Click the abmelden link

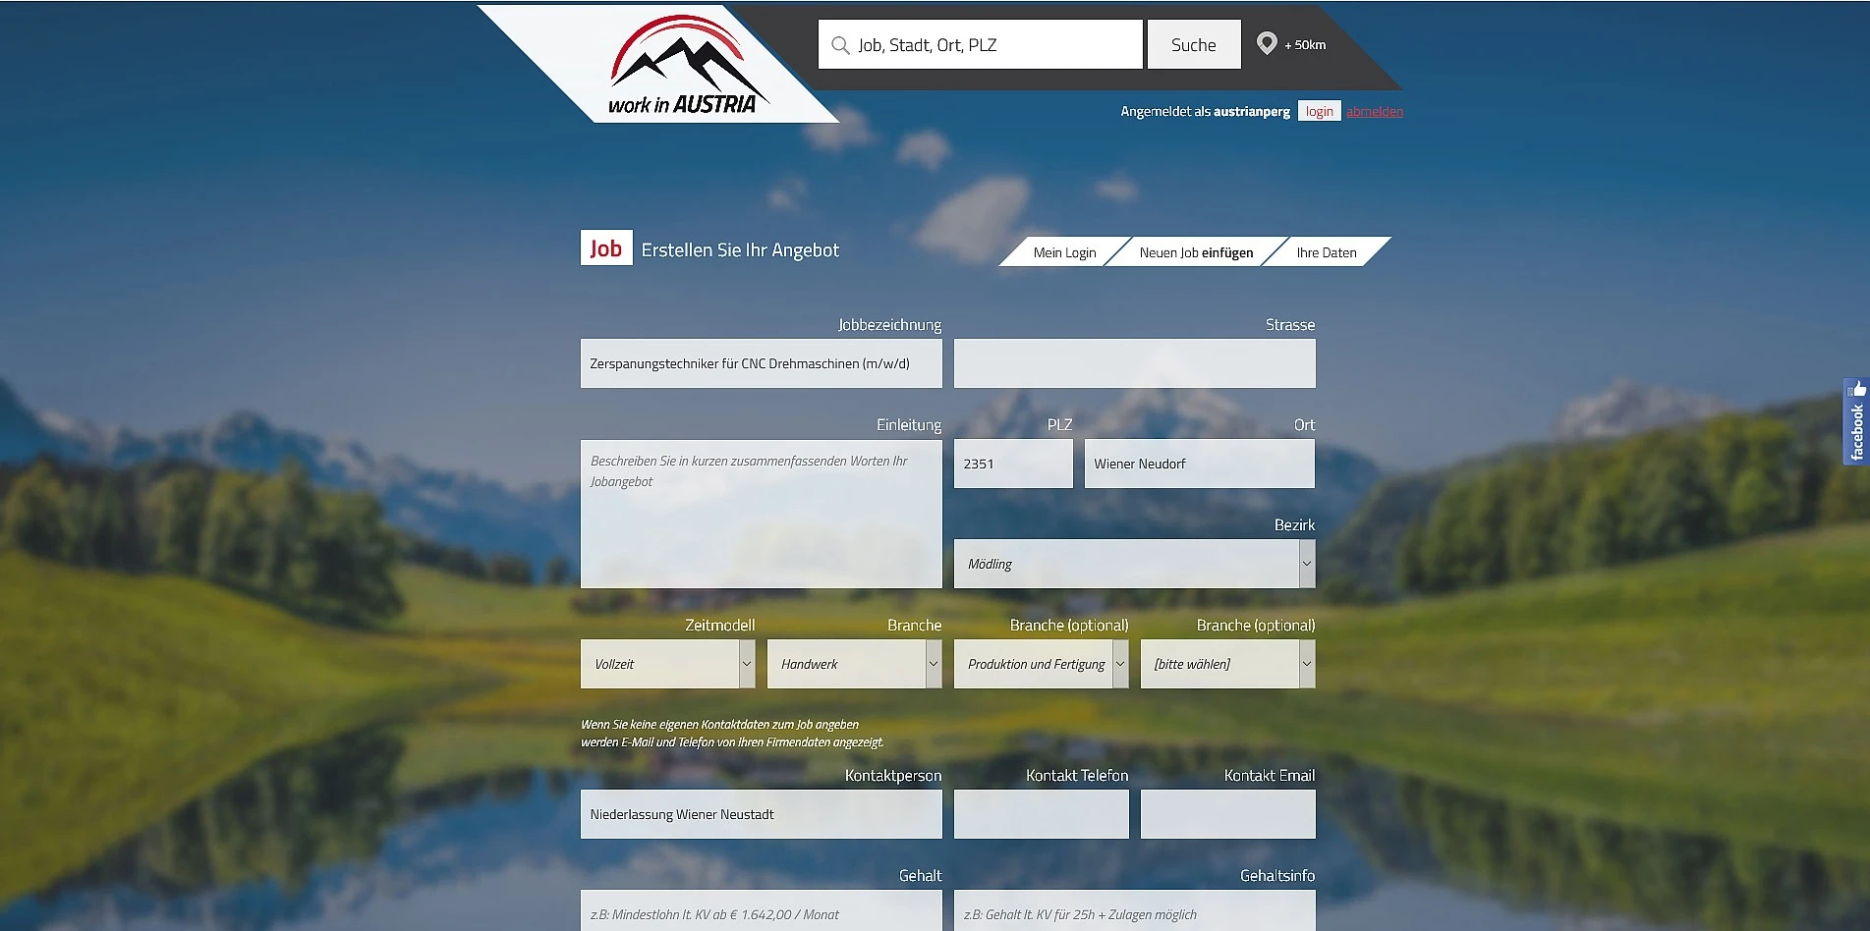(1374, 112)
